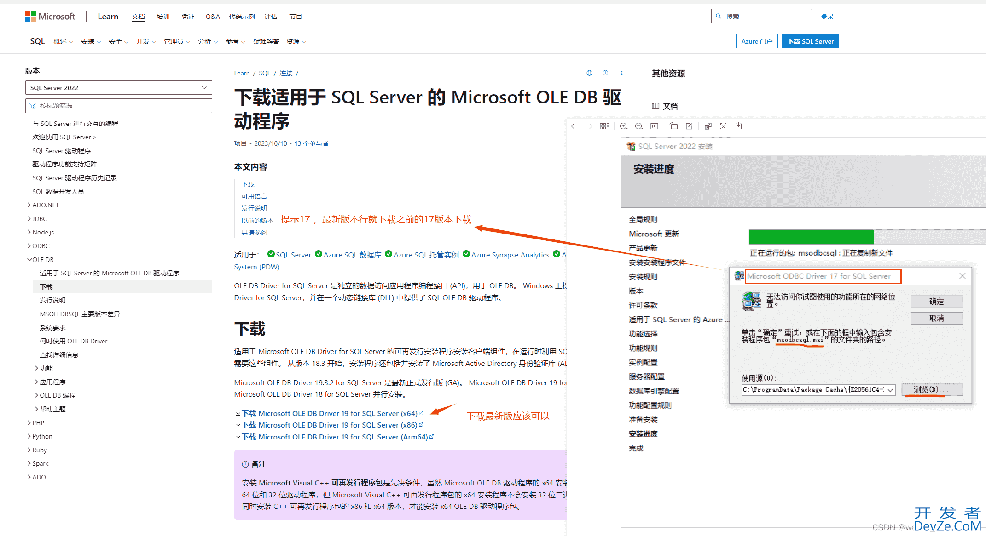Expand the 概述 menu
This screenshot has width=986, height=536.
tap(63, 42)
